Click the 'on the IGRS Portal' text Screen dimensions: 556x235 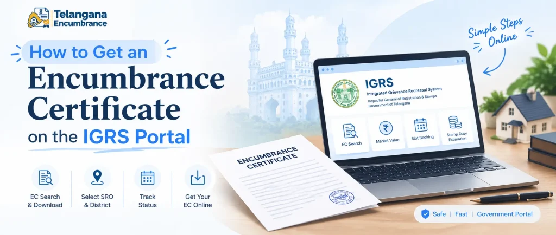109,138
